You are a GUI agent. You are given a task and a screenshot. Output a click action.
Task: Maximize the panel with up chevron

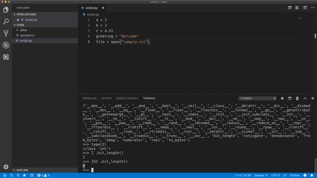point(305,98)
